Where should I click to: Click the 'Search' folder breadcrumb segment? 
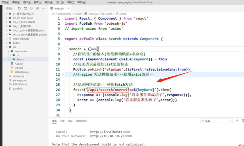78,14
